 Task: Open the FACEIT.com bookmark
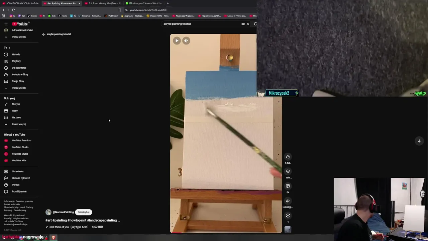pyautogui.click(x=111, y=16)
